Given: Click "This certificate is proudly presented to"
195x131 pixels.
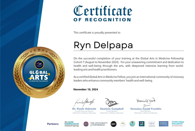Looking at the screenshot, I should [x=97, y=33].
